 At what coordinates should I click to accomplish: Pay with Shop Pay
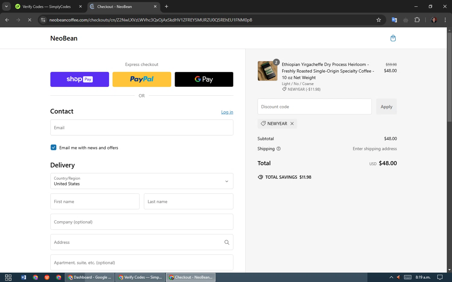pos(80,79)
